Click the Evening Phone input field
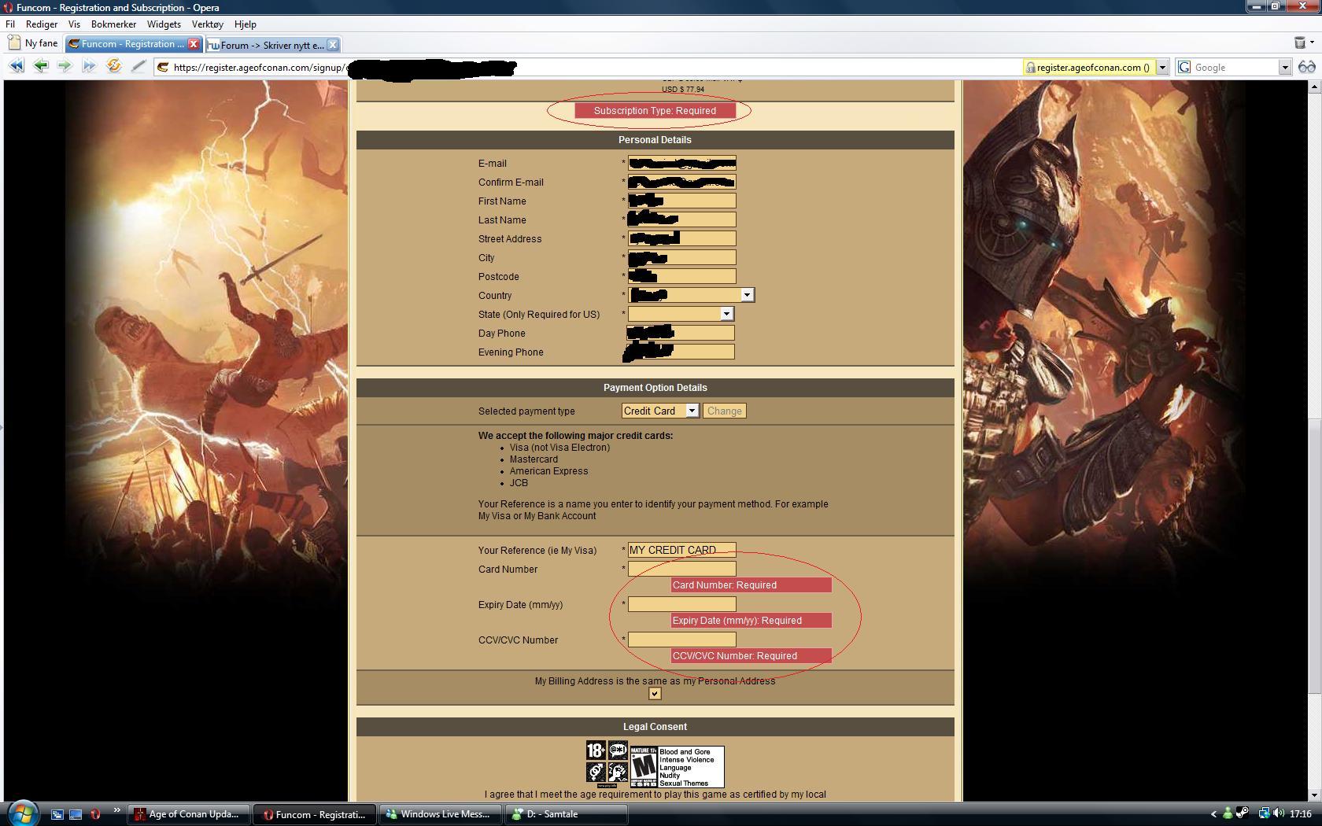The image size is (1322, 826). [681, 352]
